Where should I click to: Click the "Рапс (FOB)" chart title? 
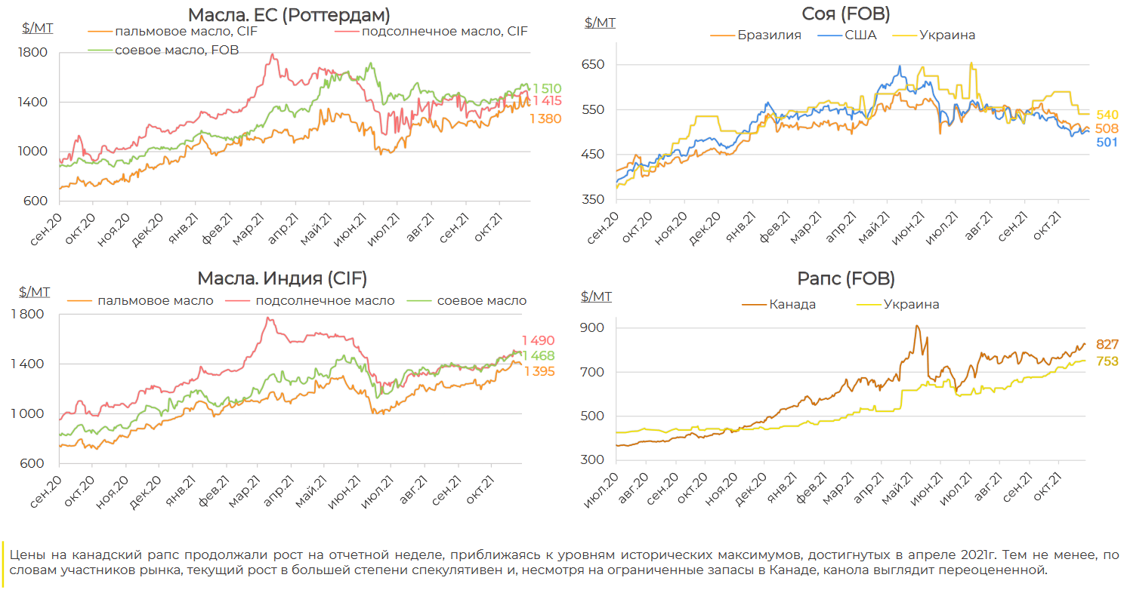click(846, 279)
